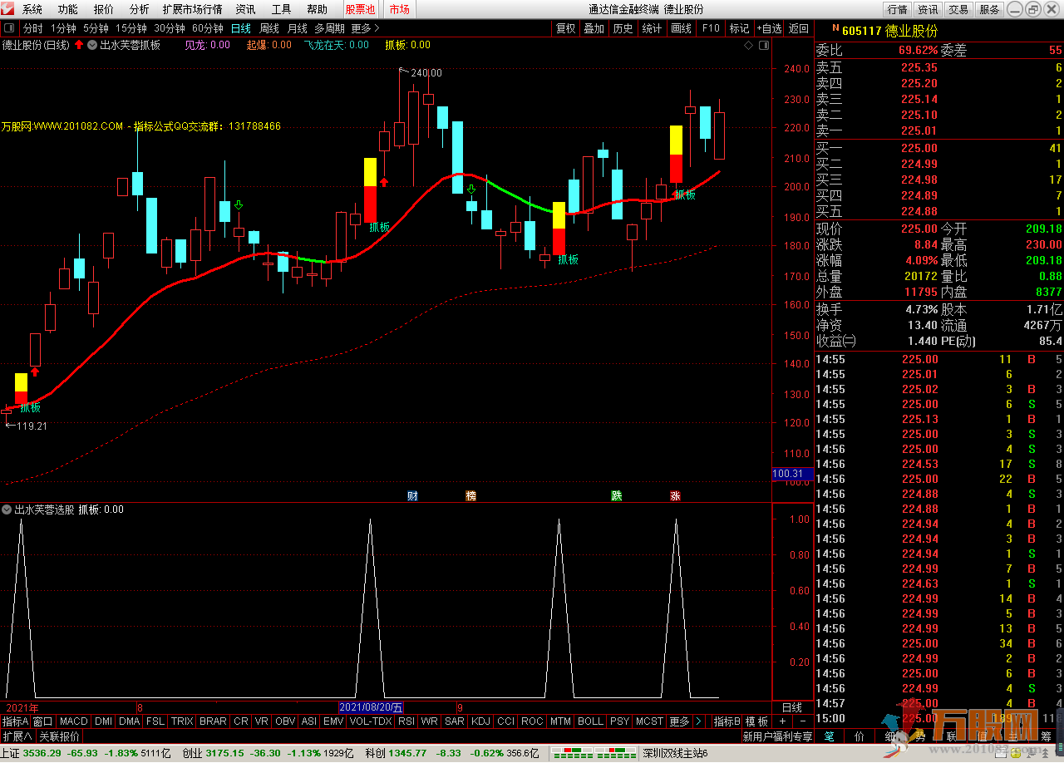Switch chart period to 60分钟

tap(207, 28)
